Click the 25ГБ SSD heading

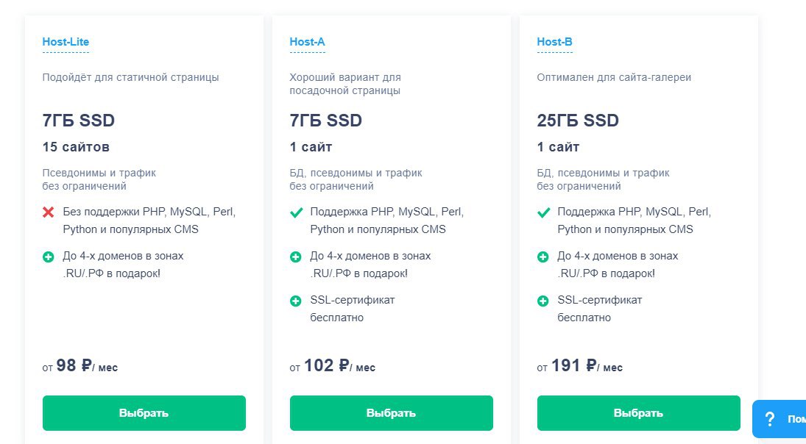578,121
